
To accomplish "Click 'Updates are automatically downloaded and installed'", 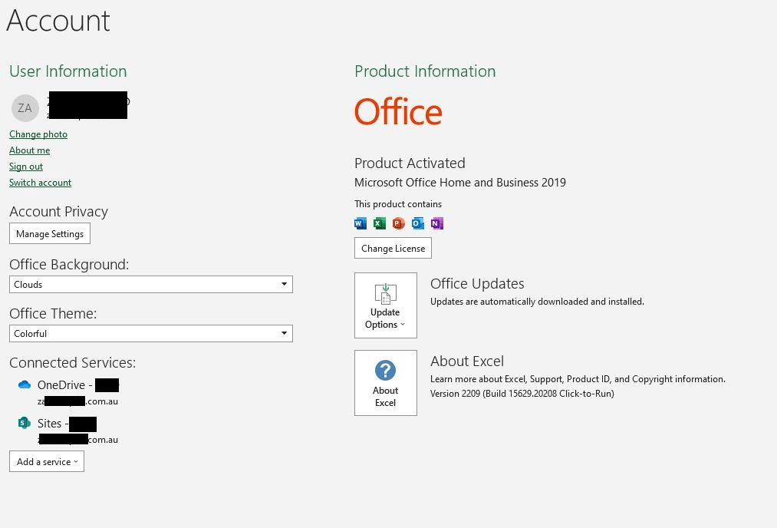I will tap(537, 302).
